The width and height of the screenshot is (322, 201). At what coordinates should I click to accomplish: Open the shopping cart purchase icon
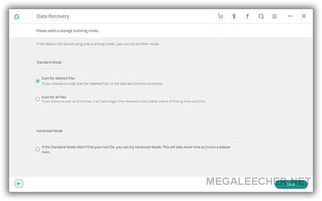tap(220, 16)
